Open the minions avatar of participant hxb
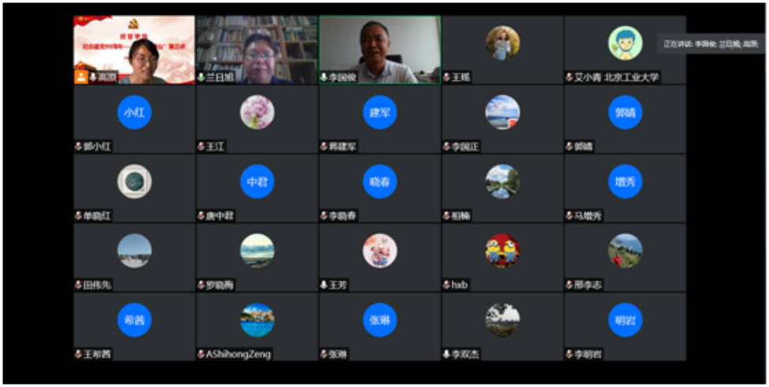This screenshot has height=387, width=769. click(502, 251)
